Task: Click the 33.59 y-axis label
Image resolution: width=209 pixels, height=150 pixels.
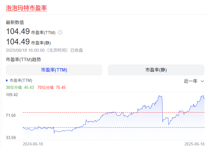Action: coord(11,138)
